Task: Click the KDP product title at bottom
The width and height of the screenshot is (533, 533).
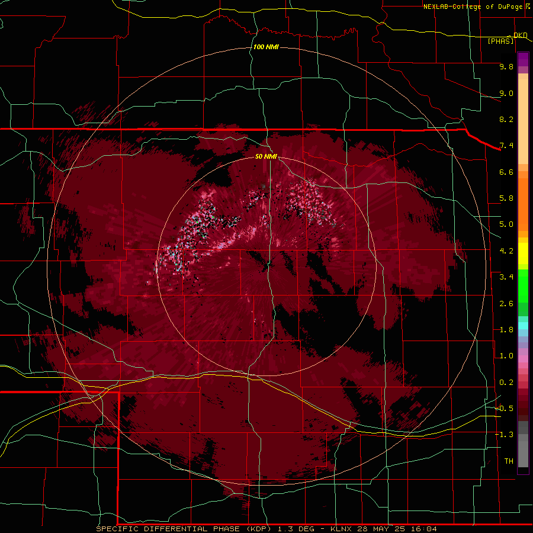Action: pyautogui.click(x=266, y=529)
